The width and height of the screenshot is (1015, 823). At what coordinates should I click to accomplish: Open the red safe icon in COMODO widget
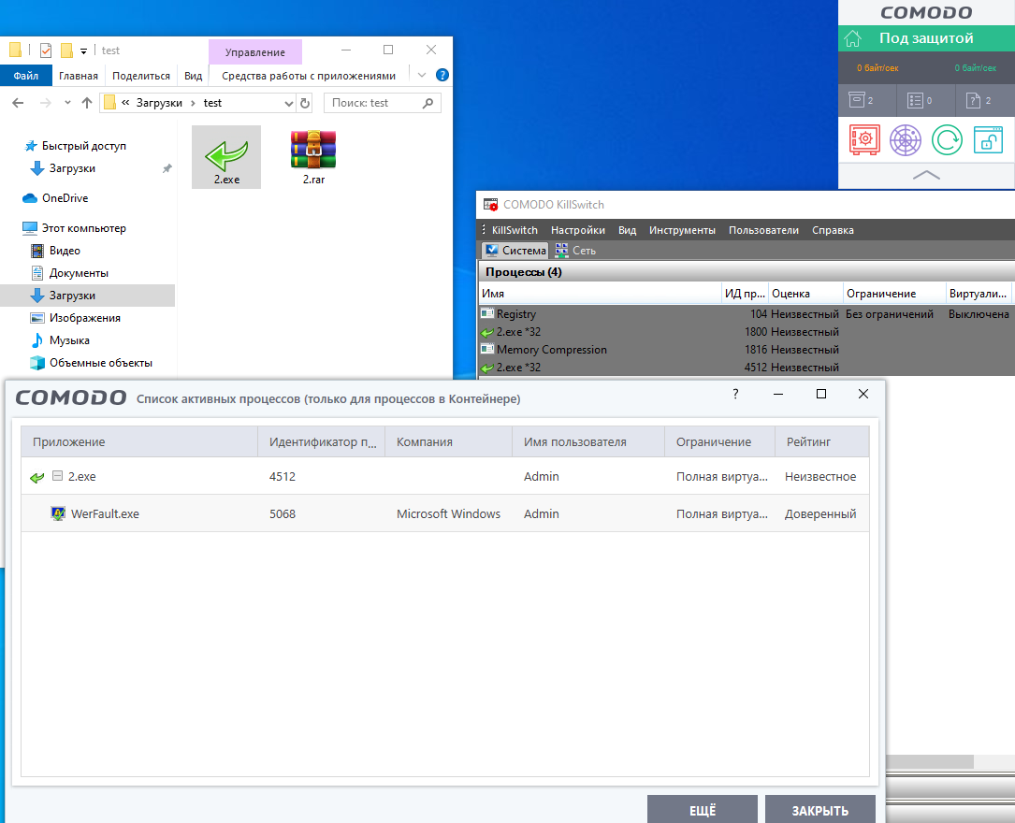(x=864, y=139)
